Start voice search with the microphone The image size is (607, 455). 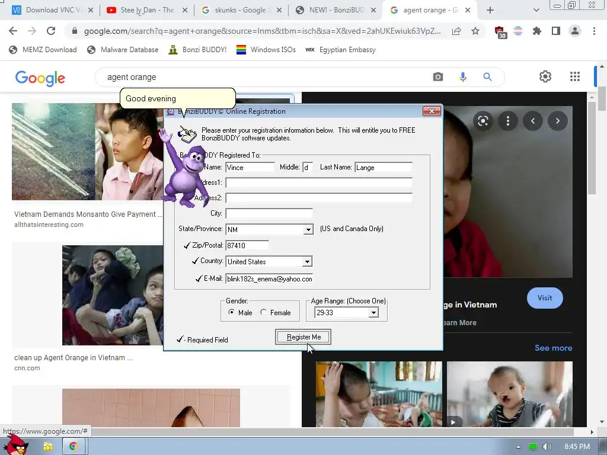pos(462,77)
